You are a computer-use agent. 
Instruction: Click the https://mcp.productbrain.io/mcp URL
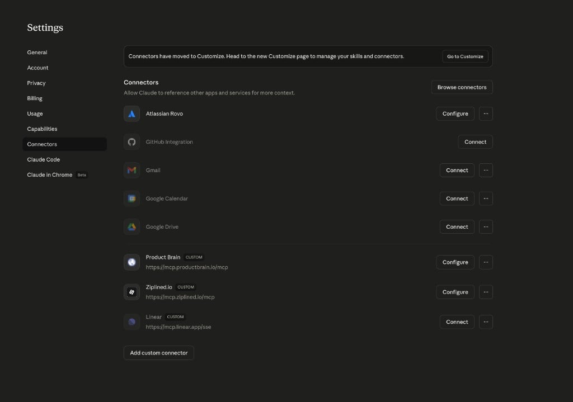(x=187, y=267)
